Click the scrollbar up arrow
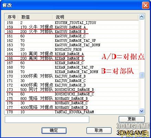The image size is (151, 138). coord(142,17)
